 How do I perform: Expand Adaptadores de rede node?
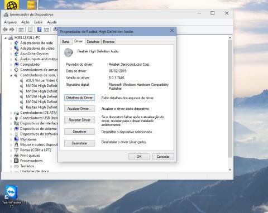coord(11,43)
